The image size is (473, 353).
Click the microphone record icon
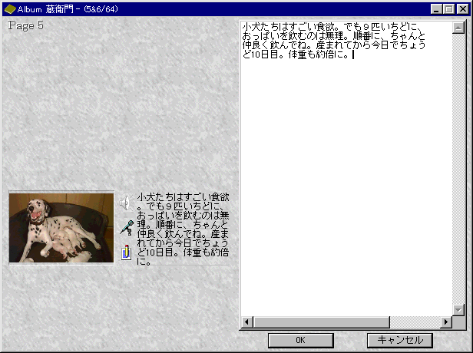[x=127, y=228]
